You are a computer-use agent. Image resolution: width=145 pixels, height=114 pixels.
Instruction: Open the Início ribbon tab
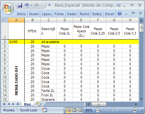pos(21,14)
